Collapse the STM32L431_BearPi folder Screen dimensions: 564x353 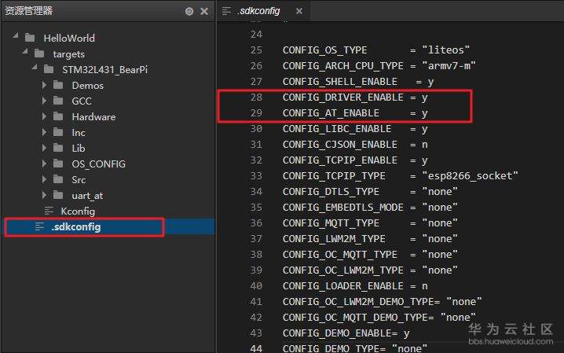pos(34,68)
